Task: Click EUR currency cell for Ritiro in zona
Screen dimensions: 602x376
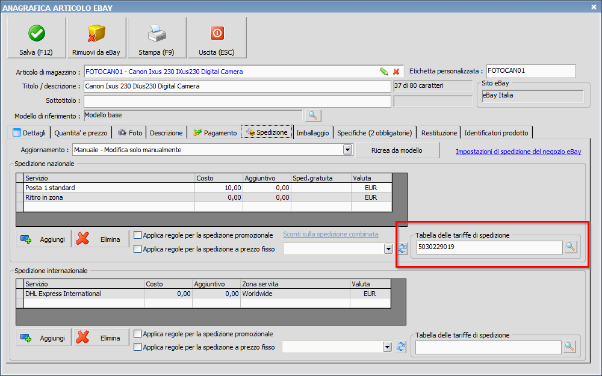Action: point(371,197)
